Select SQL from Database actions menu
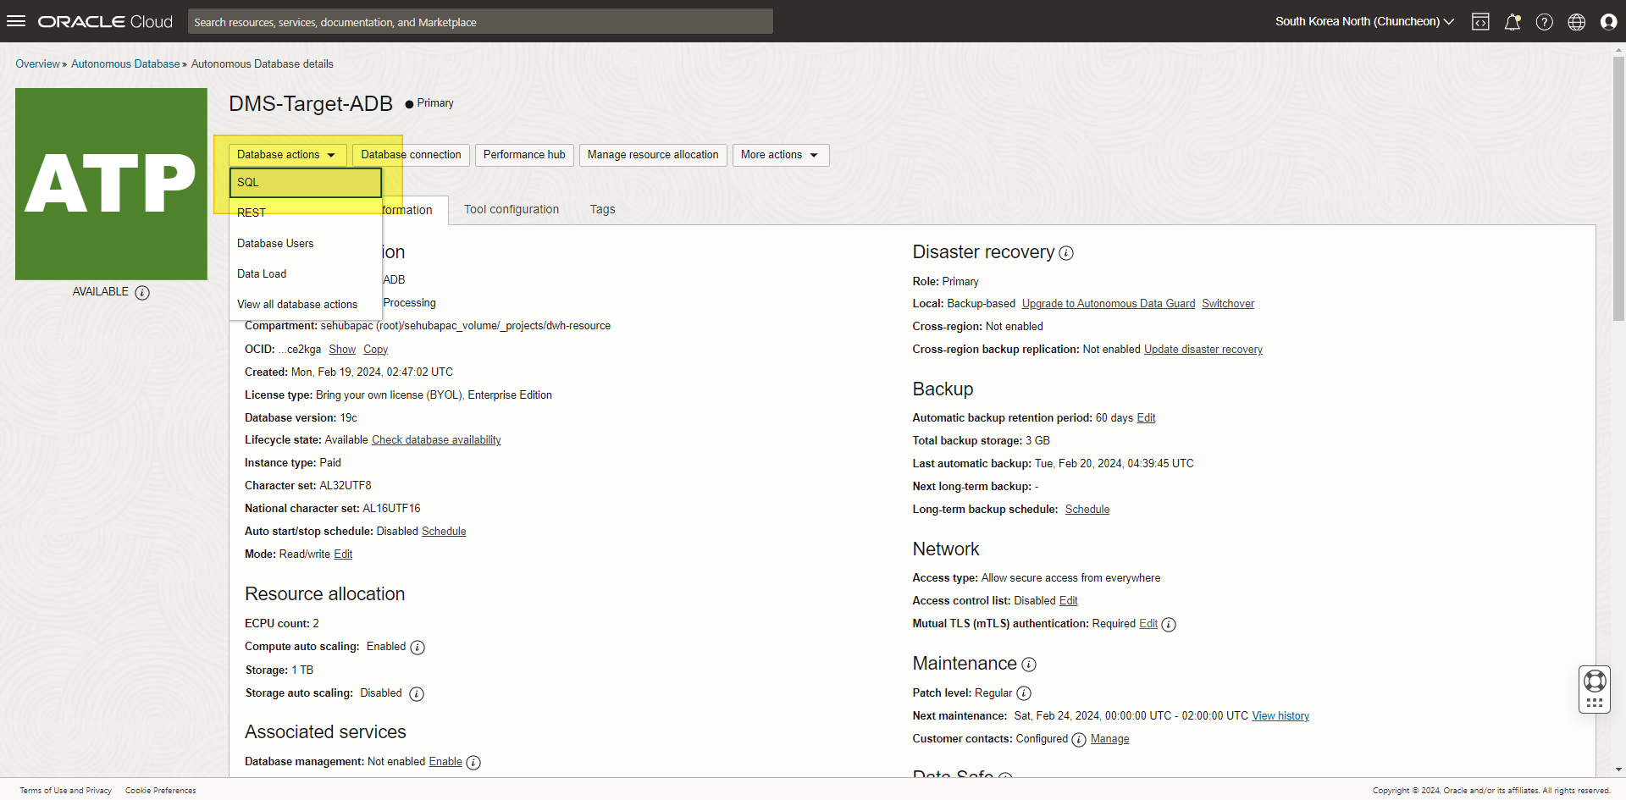The width and height of the screenshot is (1626, 800). click(306, 183)
